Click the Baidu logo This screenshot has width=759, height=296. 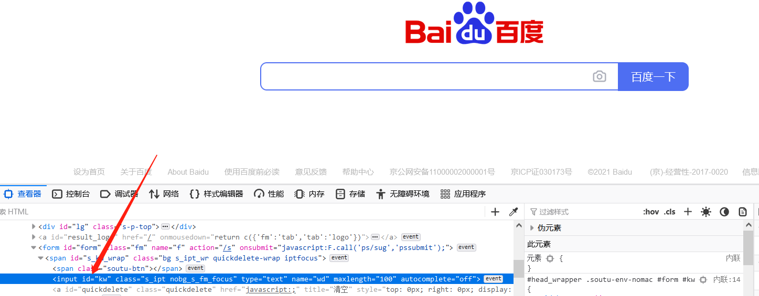(474, 24)
